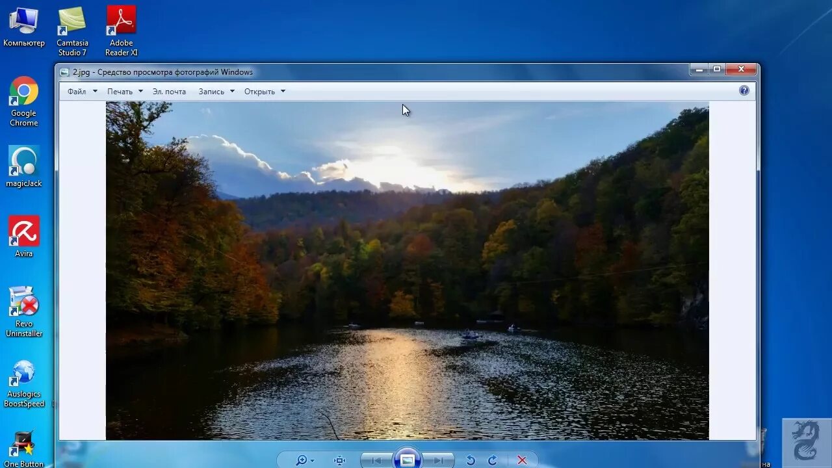The image size is (832, 468).
Task: Open the Открыть dropdown menu
Action: click(x=265, y=92)
